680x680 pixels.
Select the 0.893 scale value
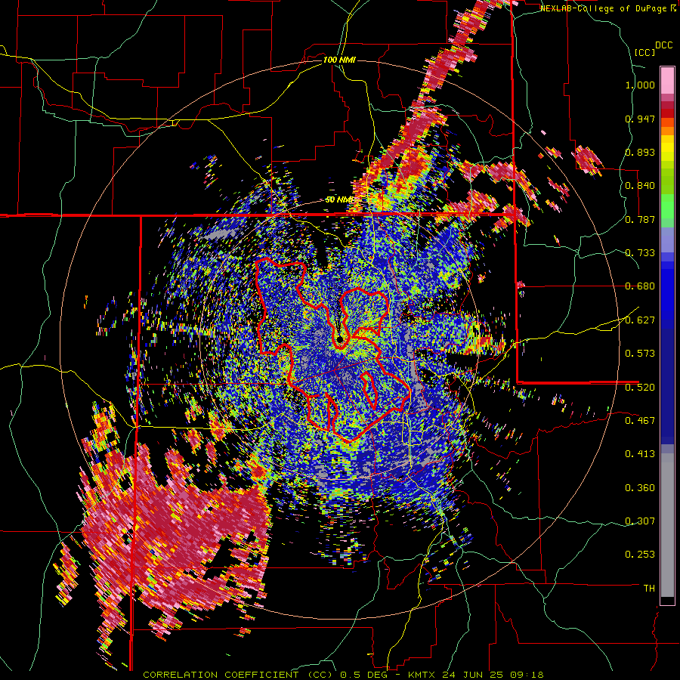640,152
